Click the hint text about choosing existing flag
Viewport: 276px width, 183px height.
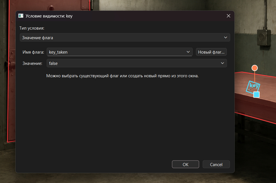click(x=122, y=76)
